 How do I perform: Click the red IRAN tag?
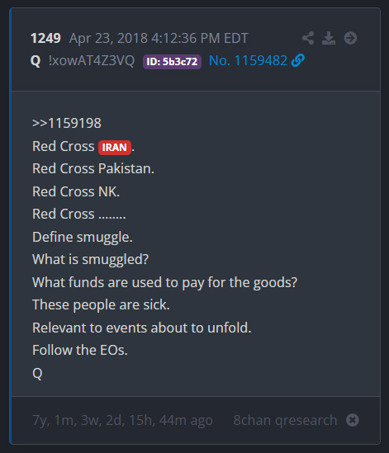(115, 148)
